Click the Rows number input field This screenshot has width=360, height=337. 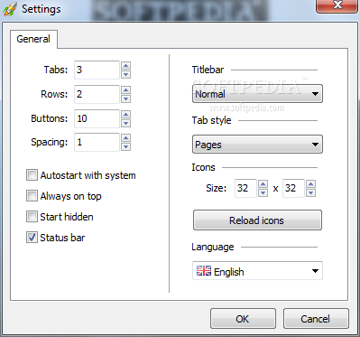97,94
